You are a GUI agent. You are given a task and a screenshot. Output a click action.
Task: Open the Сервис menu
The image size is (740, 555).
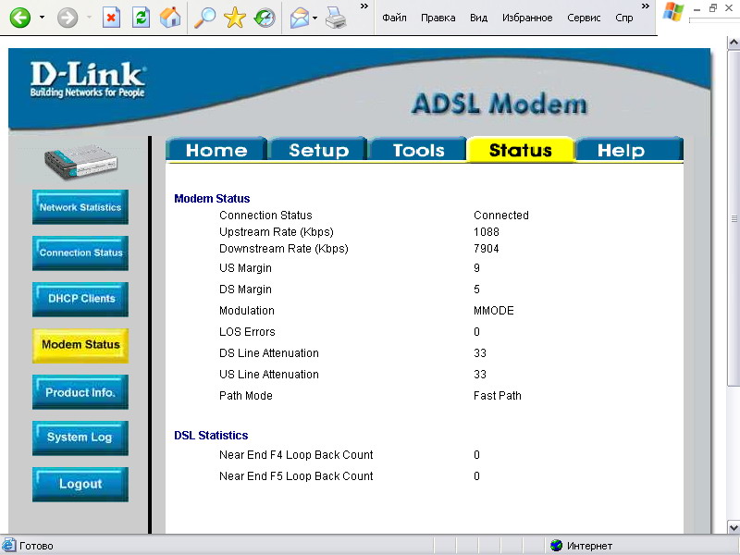click(x=584, y=18)
